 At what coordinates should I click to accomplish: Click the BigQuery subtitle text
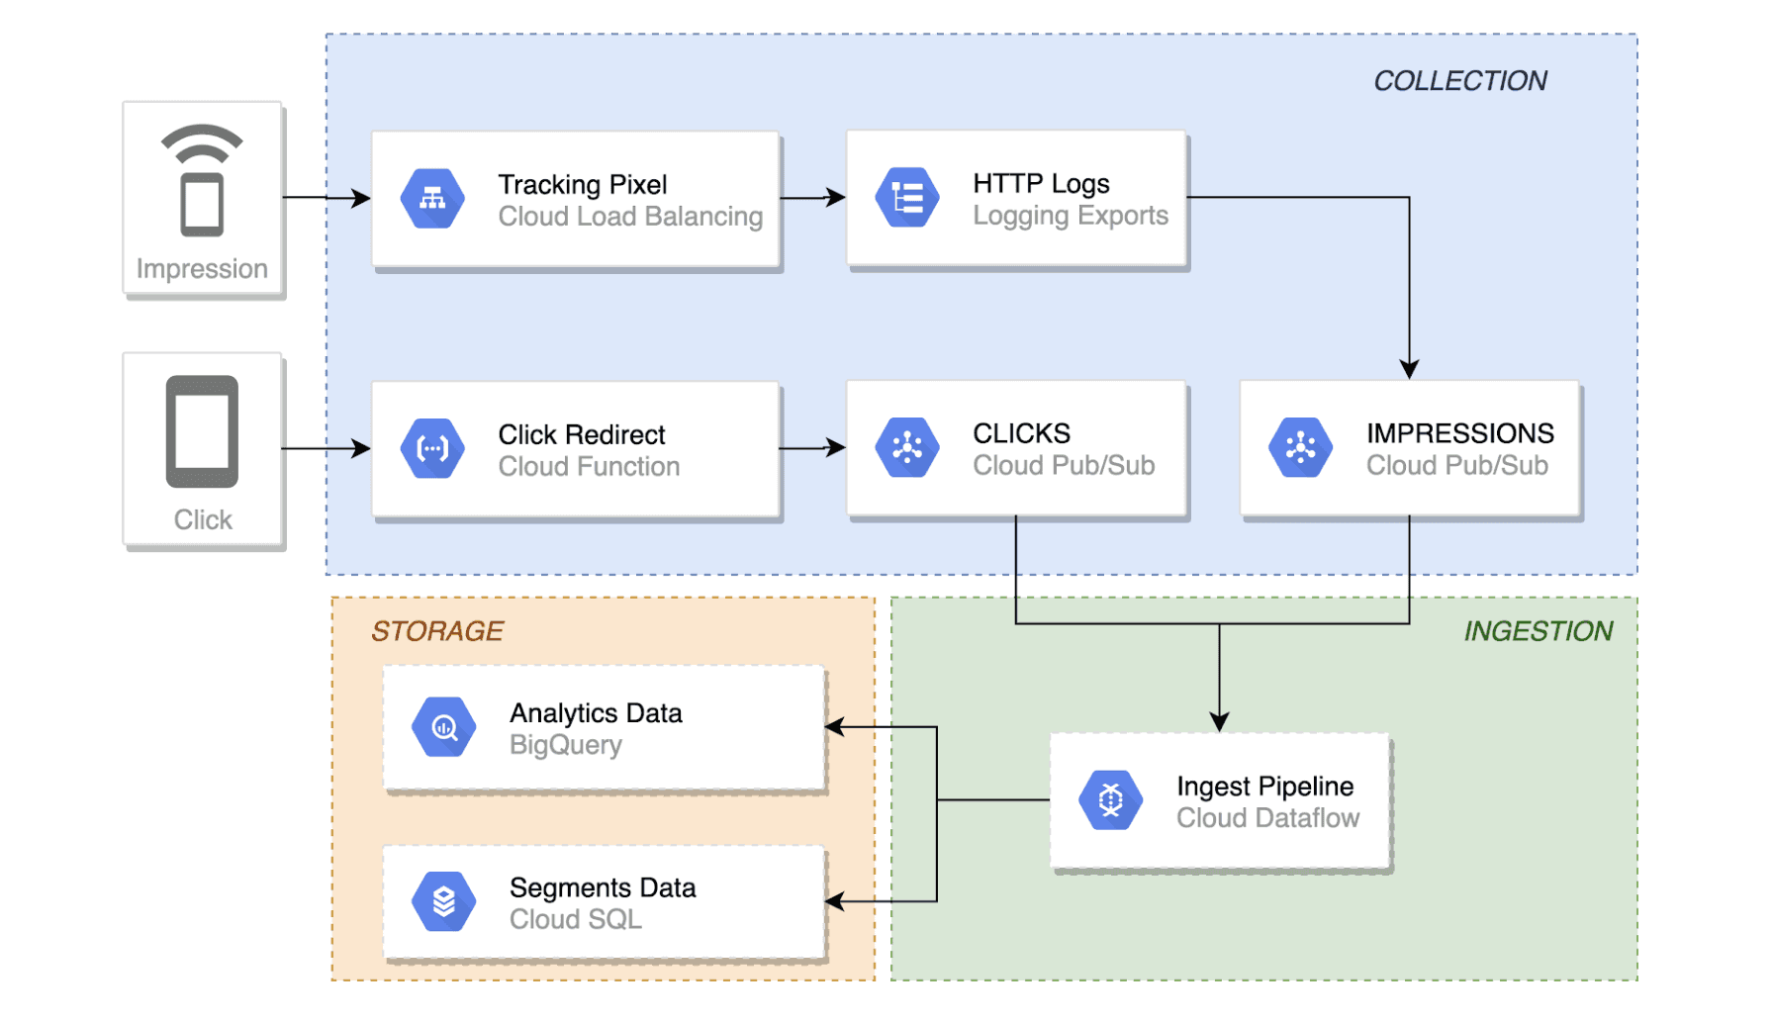[x=566, y=745]
